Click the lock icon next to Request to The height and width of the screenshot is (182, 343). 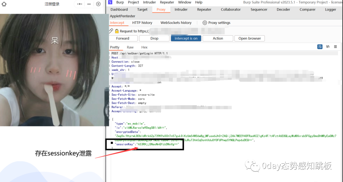click(117, 31)
